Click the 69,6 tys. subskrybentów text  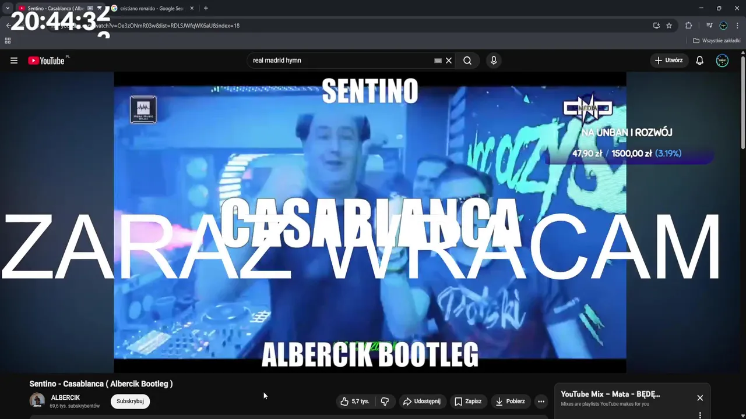[x=75, y=406]
